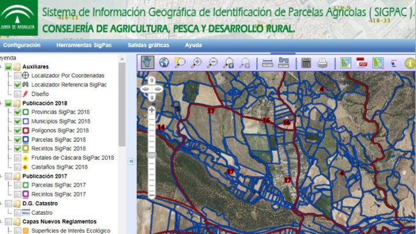The width and height of the screenshot is (416, 234).
Task: Click the webcam-style viewer icon
Action: 394,63
